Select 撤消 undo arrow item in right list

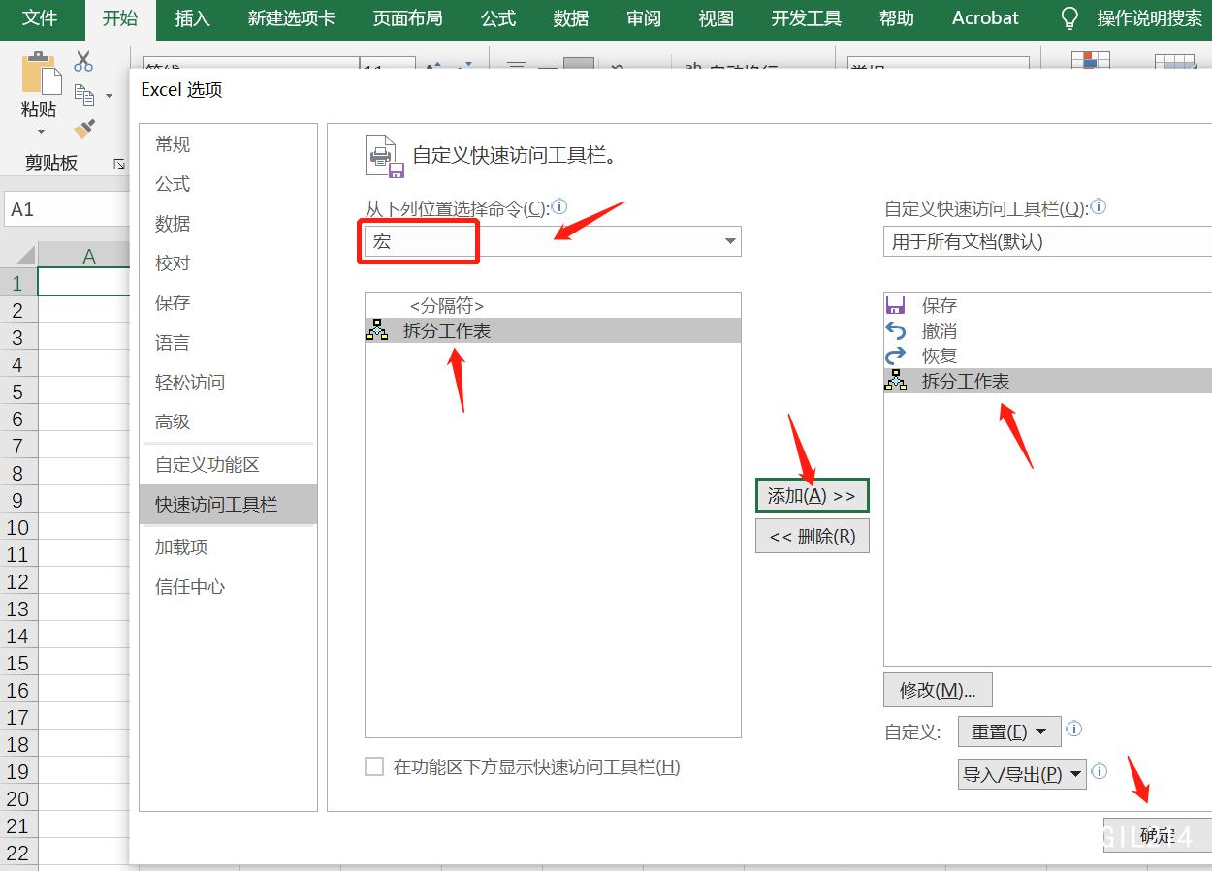[1047, 330]
